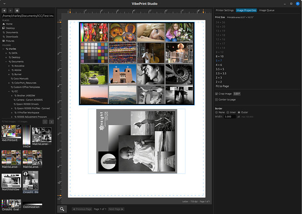This screenshot has height=214, width=302.
Task: Select the 4 × 6 print size
Action: (219, 65)
